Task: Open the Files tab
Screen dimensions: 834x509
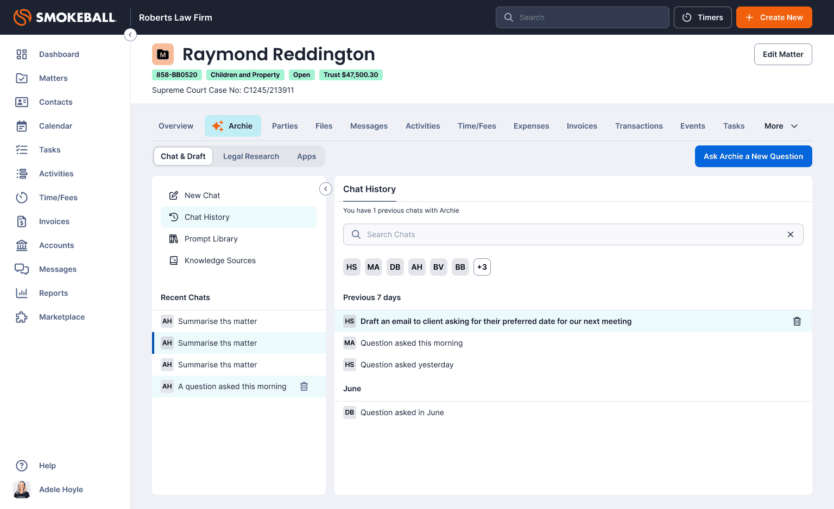Action: click(x=324, y=126)
